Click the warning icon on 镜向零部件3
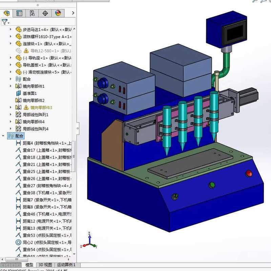The image size is (271, 271). tap(26, 107)
